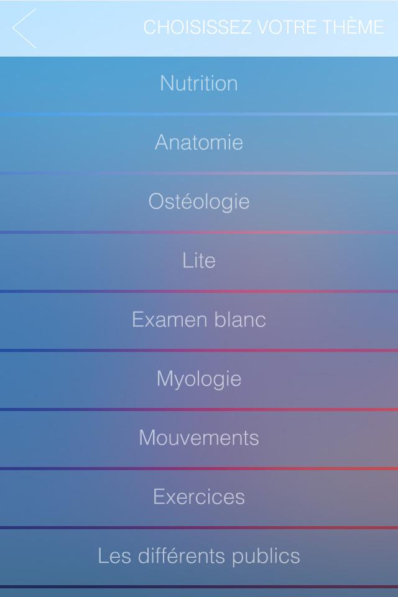Screen dimensions: 398x597
Task: Tap the Myologie label text
Action: click(199, 379)
